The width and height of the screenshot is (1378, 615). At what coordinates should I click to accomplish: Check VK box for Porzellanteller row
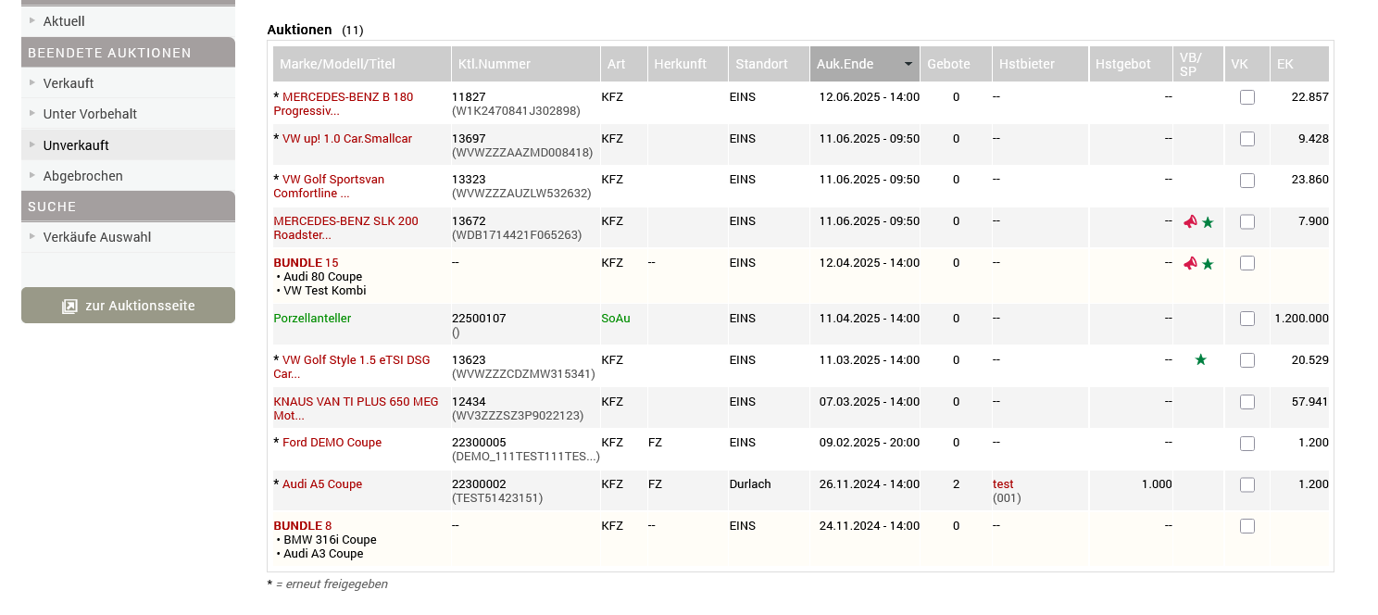(1247, 319)
